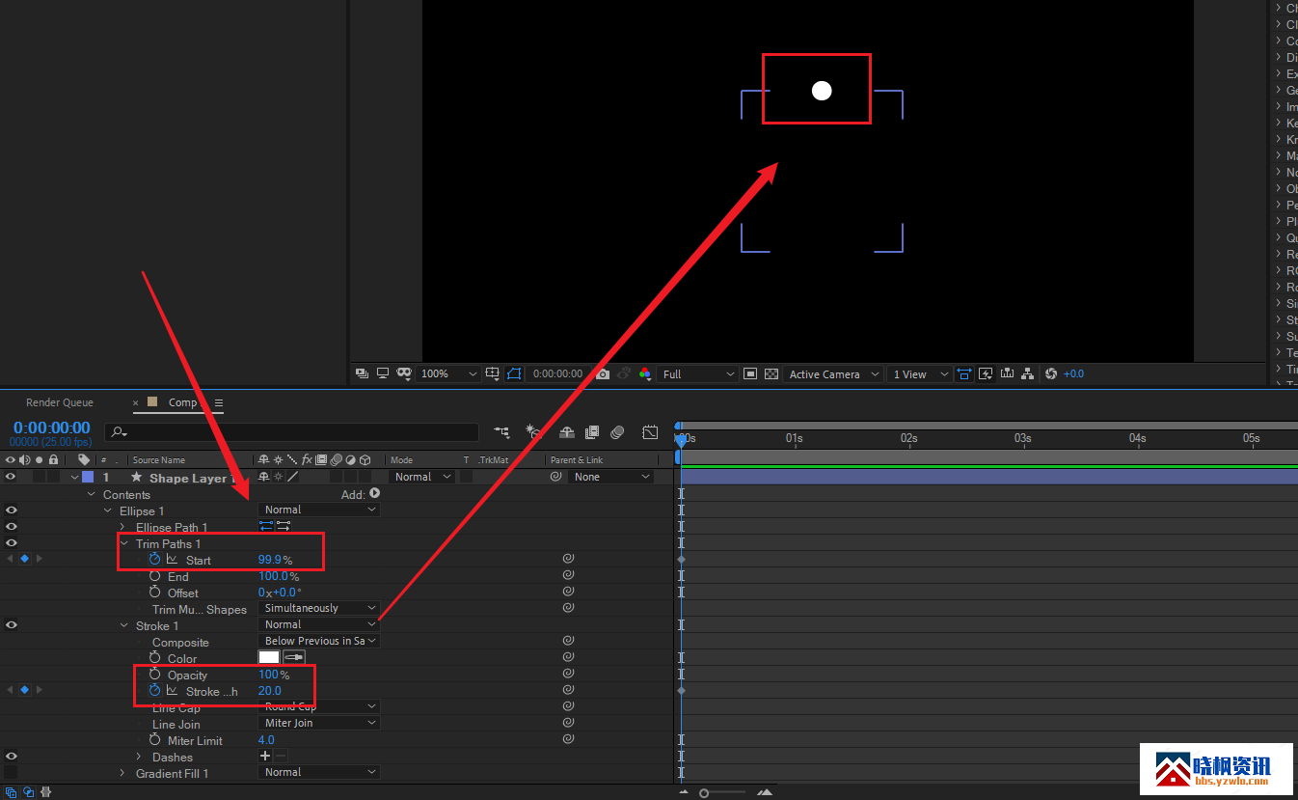Click the timeline layer search field
Image resolution: width=1298 pixels, height=800 pixels.
click(291, 432)
